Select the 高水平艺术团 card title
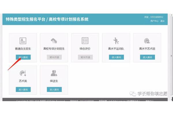 tap(147, 49)
